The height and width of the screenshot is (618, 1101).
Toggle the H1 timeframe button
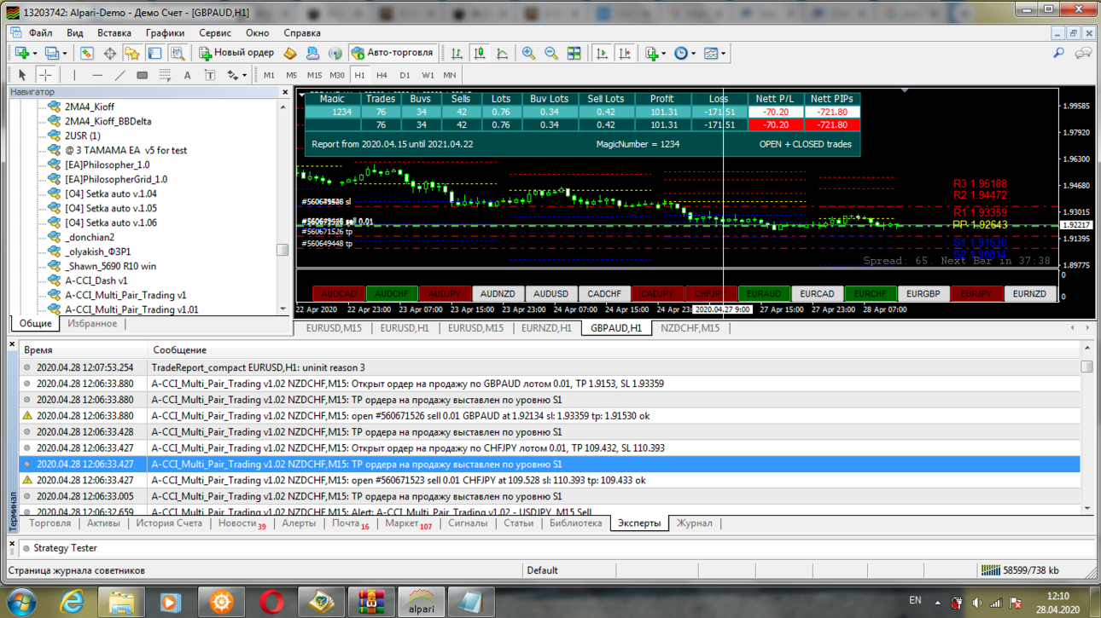pos(359,75)
